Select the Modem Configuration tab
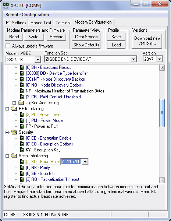The image size is (171, 221). tap(93, 22)
